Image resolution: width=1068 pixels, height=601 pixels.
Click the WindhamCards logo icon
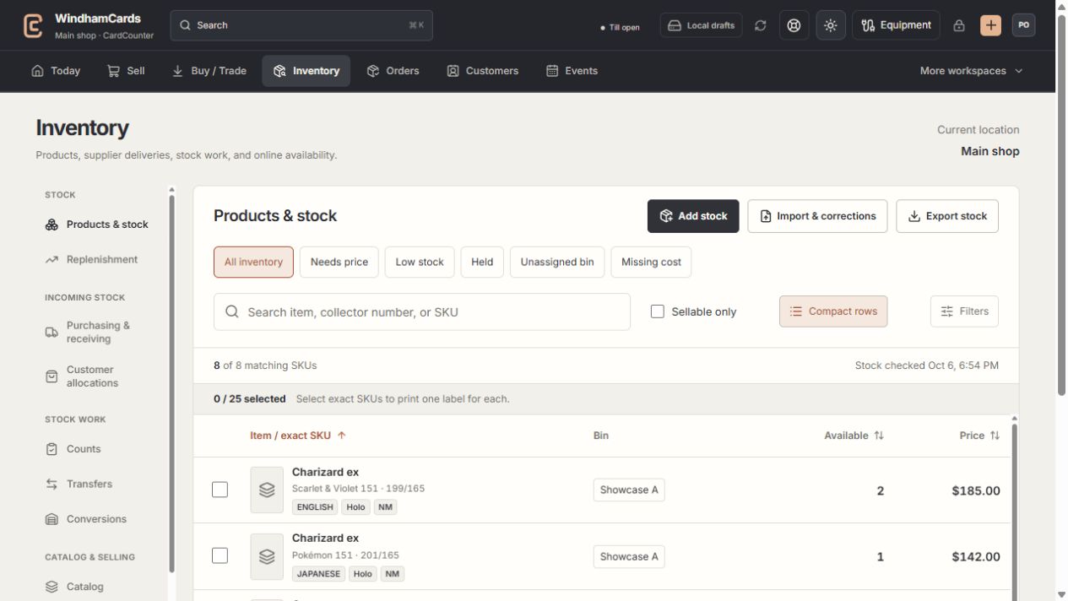pos(33,25)
